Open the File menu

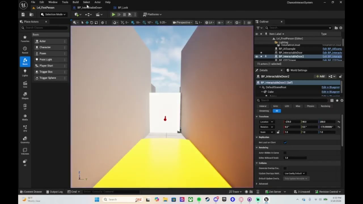(x=33, y=2)
